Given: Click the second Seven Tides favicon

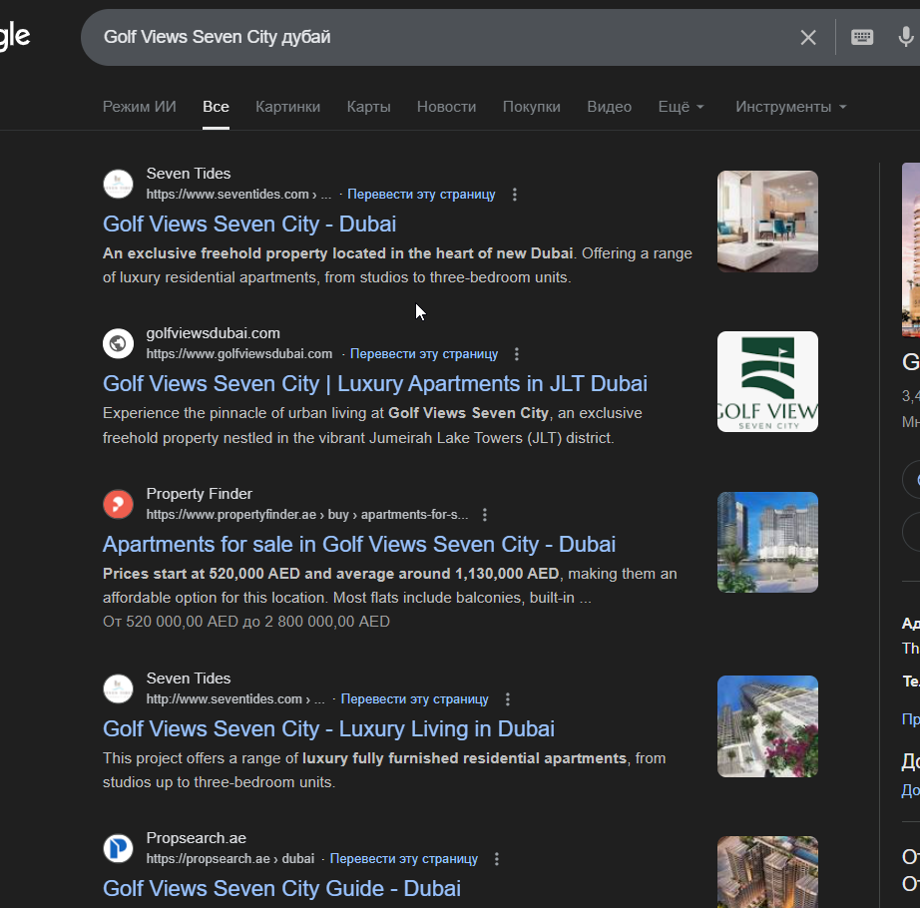Looking at the screenshot, I should [118, 689].
